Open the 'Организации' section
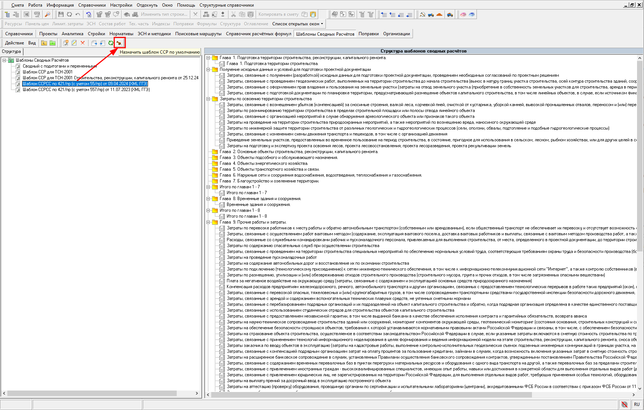Viewport: 644px width, 410px height. click(x=396, y=34)
